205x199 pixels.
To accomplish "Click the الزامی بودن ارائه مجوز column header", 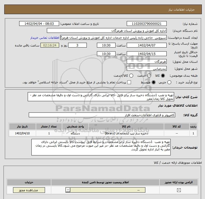I will tap(179, 182).
